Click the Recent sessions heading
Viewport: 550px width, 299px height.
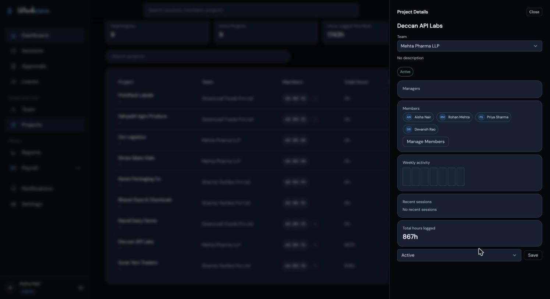tap(417, 202)
